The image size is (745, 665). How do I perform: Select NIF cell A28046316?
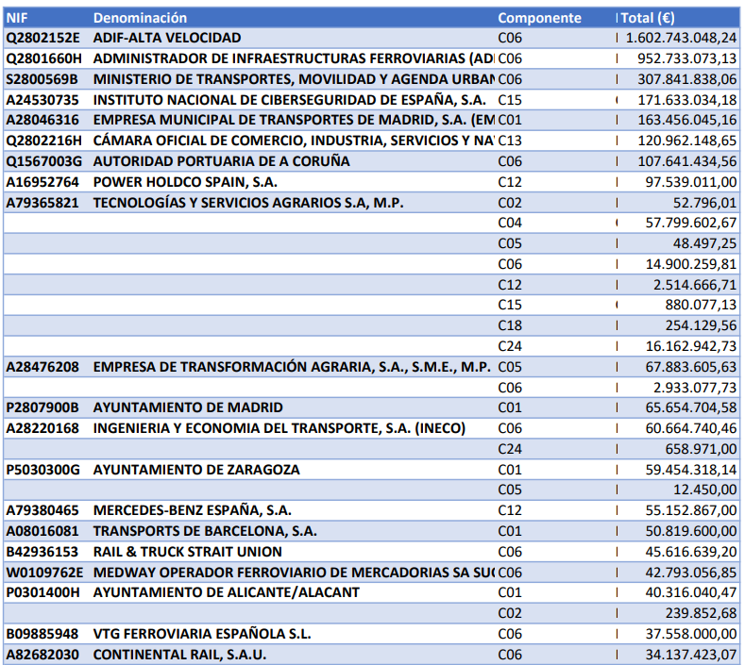[42, 120]
